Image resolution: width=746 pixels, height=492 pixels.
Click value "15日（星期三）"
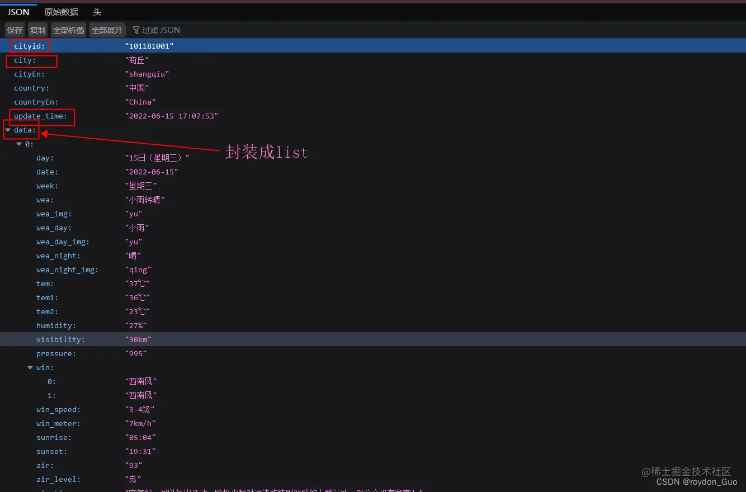(157, 158)
